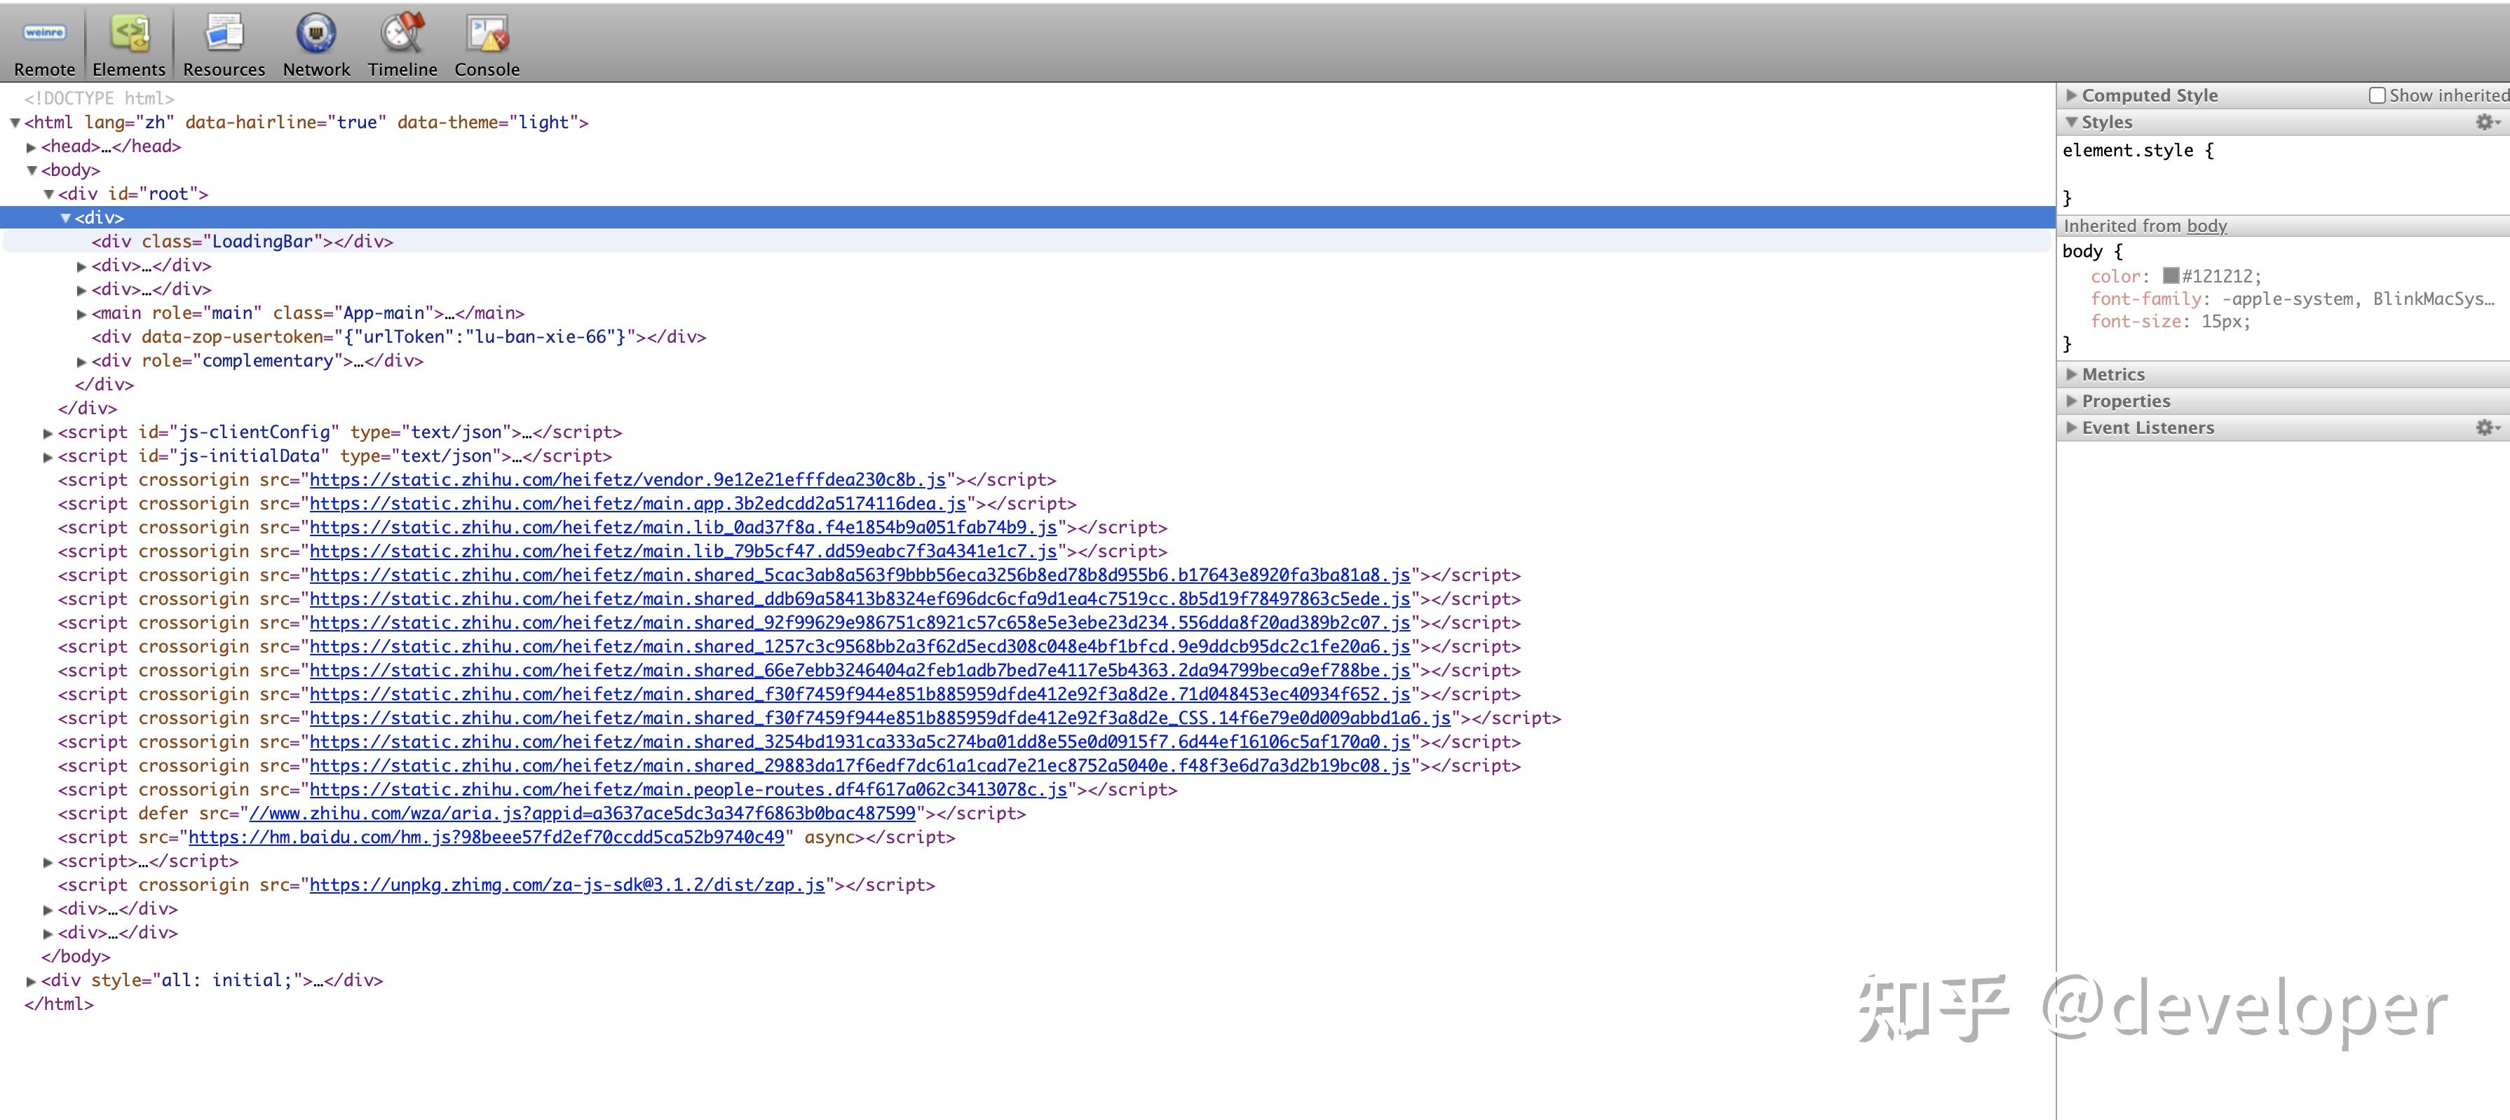The image size is (2510, 1120).
Task: Open the main.app.3b2edcdd2a5174116dea.js link
Action: [x=637, y=503]
